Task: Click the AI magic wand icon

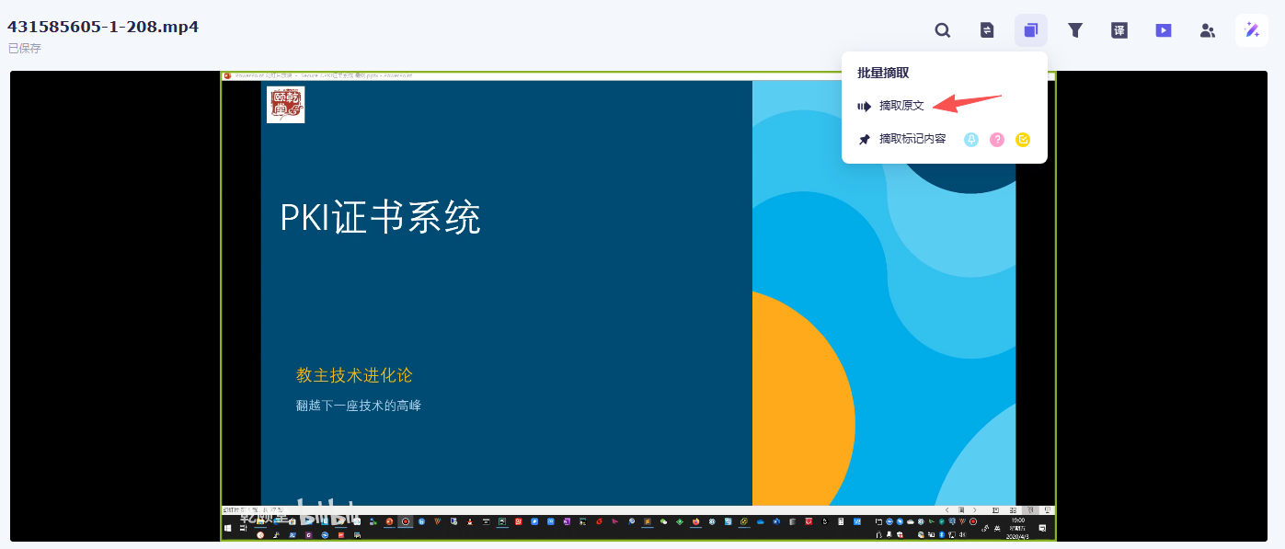Action: (1251, 29)
